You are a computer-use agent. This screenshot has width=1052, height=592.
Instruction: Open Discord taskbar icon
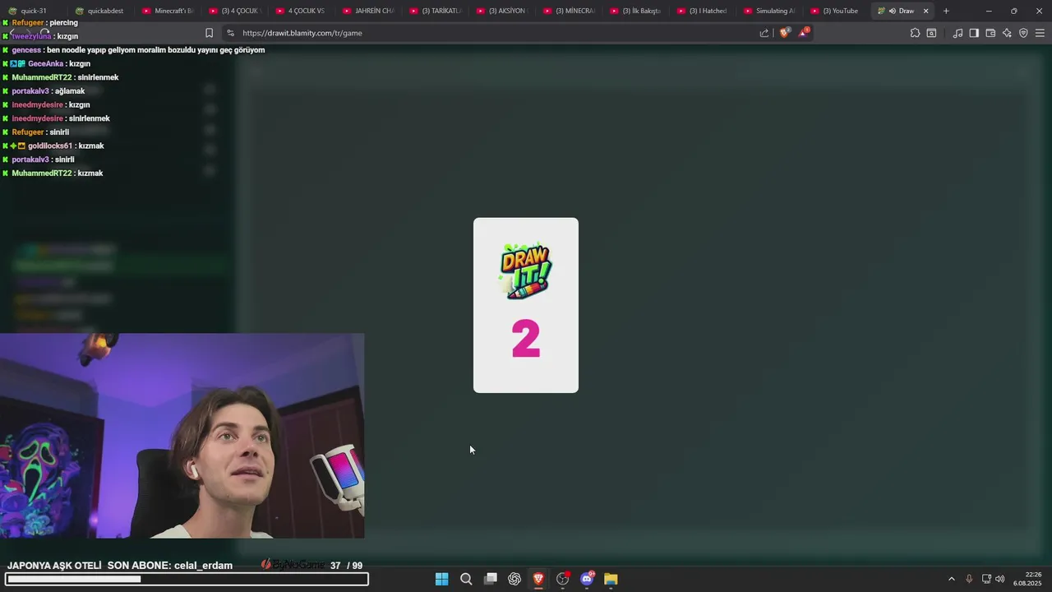pos(587,579)
